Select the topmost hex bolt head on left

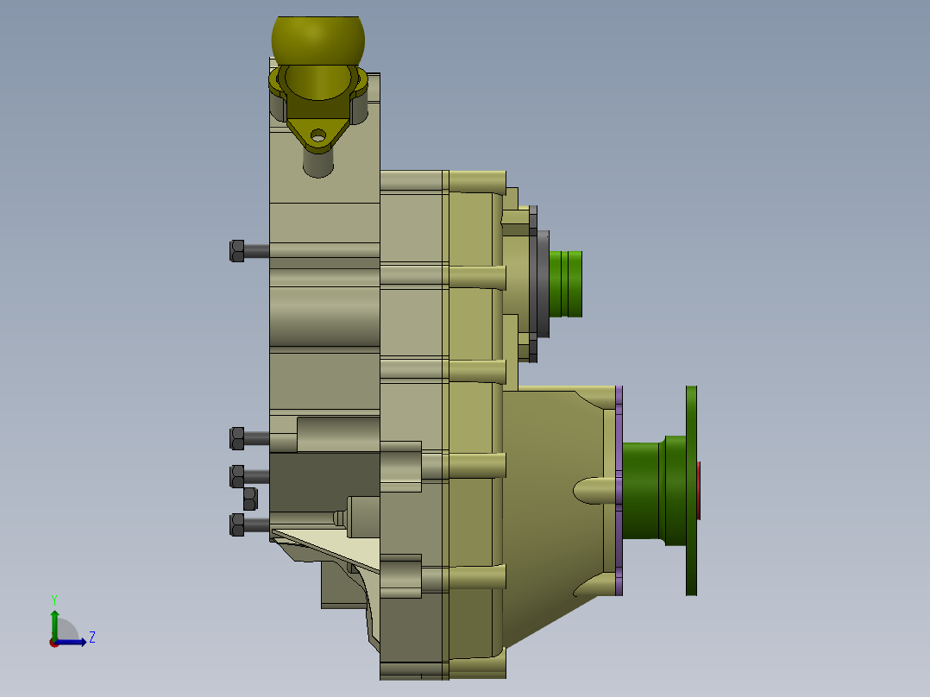(236, 251)
